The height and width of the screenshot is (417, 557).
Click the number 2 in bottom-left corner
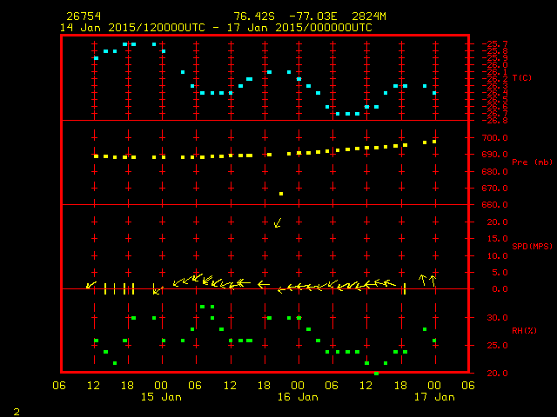17,412
